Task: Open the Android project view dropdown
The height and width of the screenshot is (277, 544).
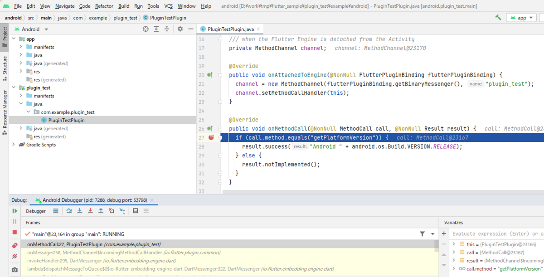Action: point(31,29)
